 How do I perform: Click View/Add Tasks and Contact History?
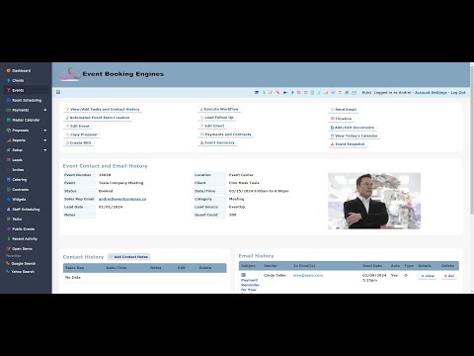(x=103, y=109)
